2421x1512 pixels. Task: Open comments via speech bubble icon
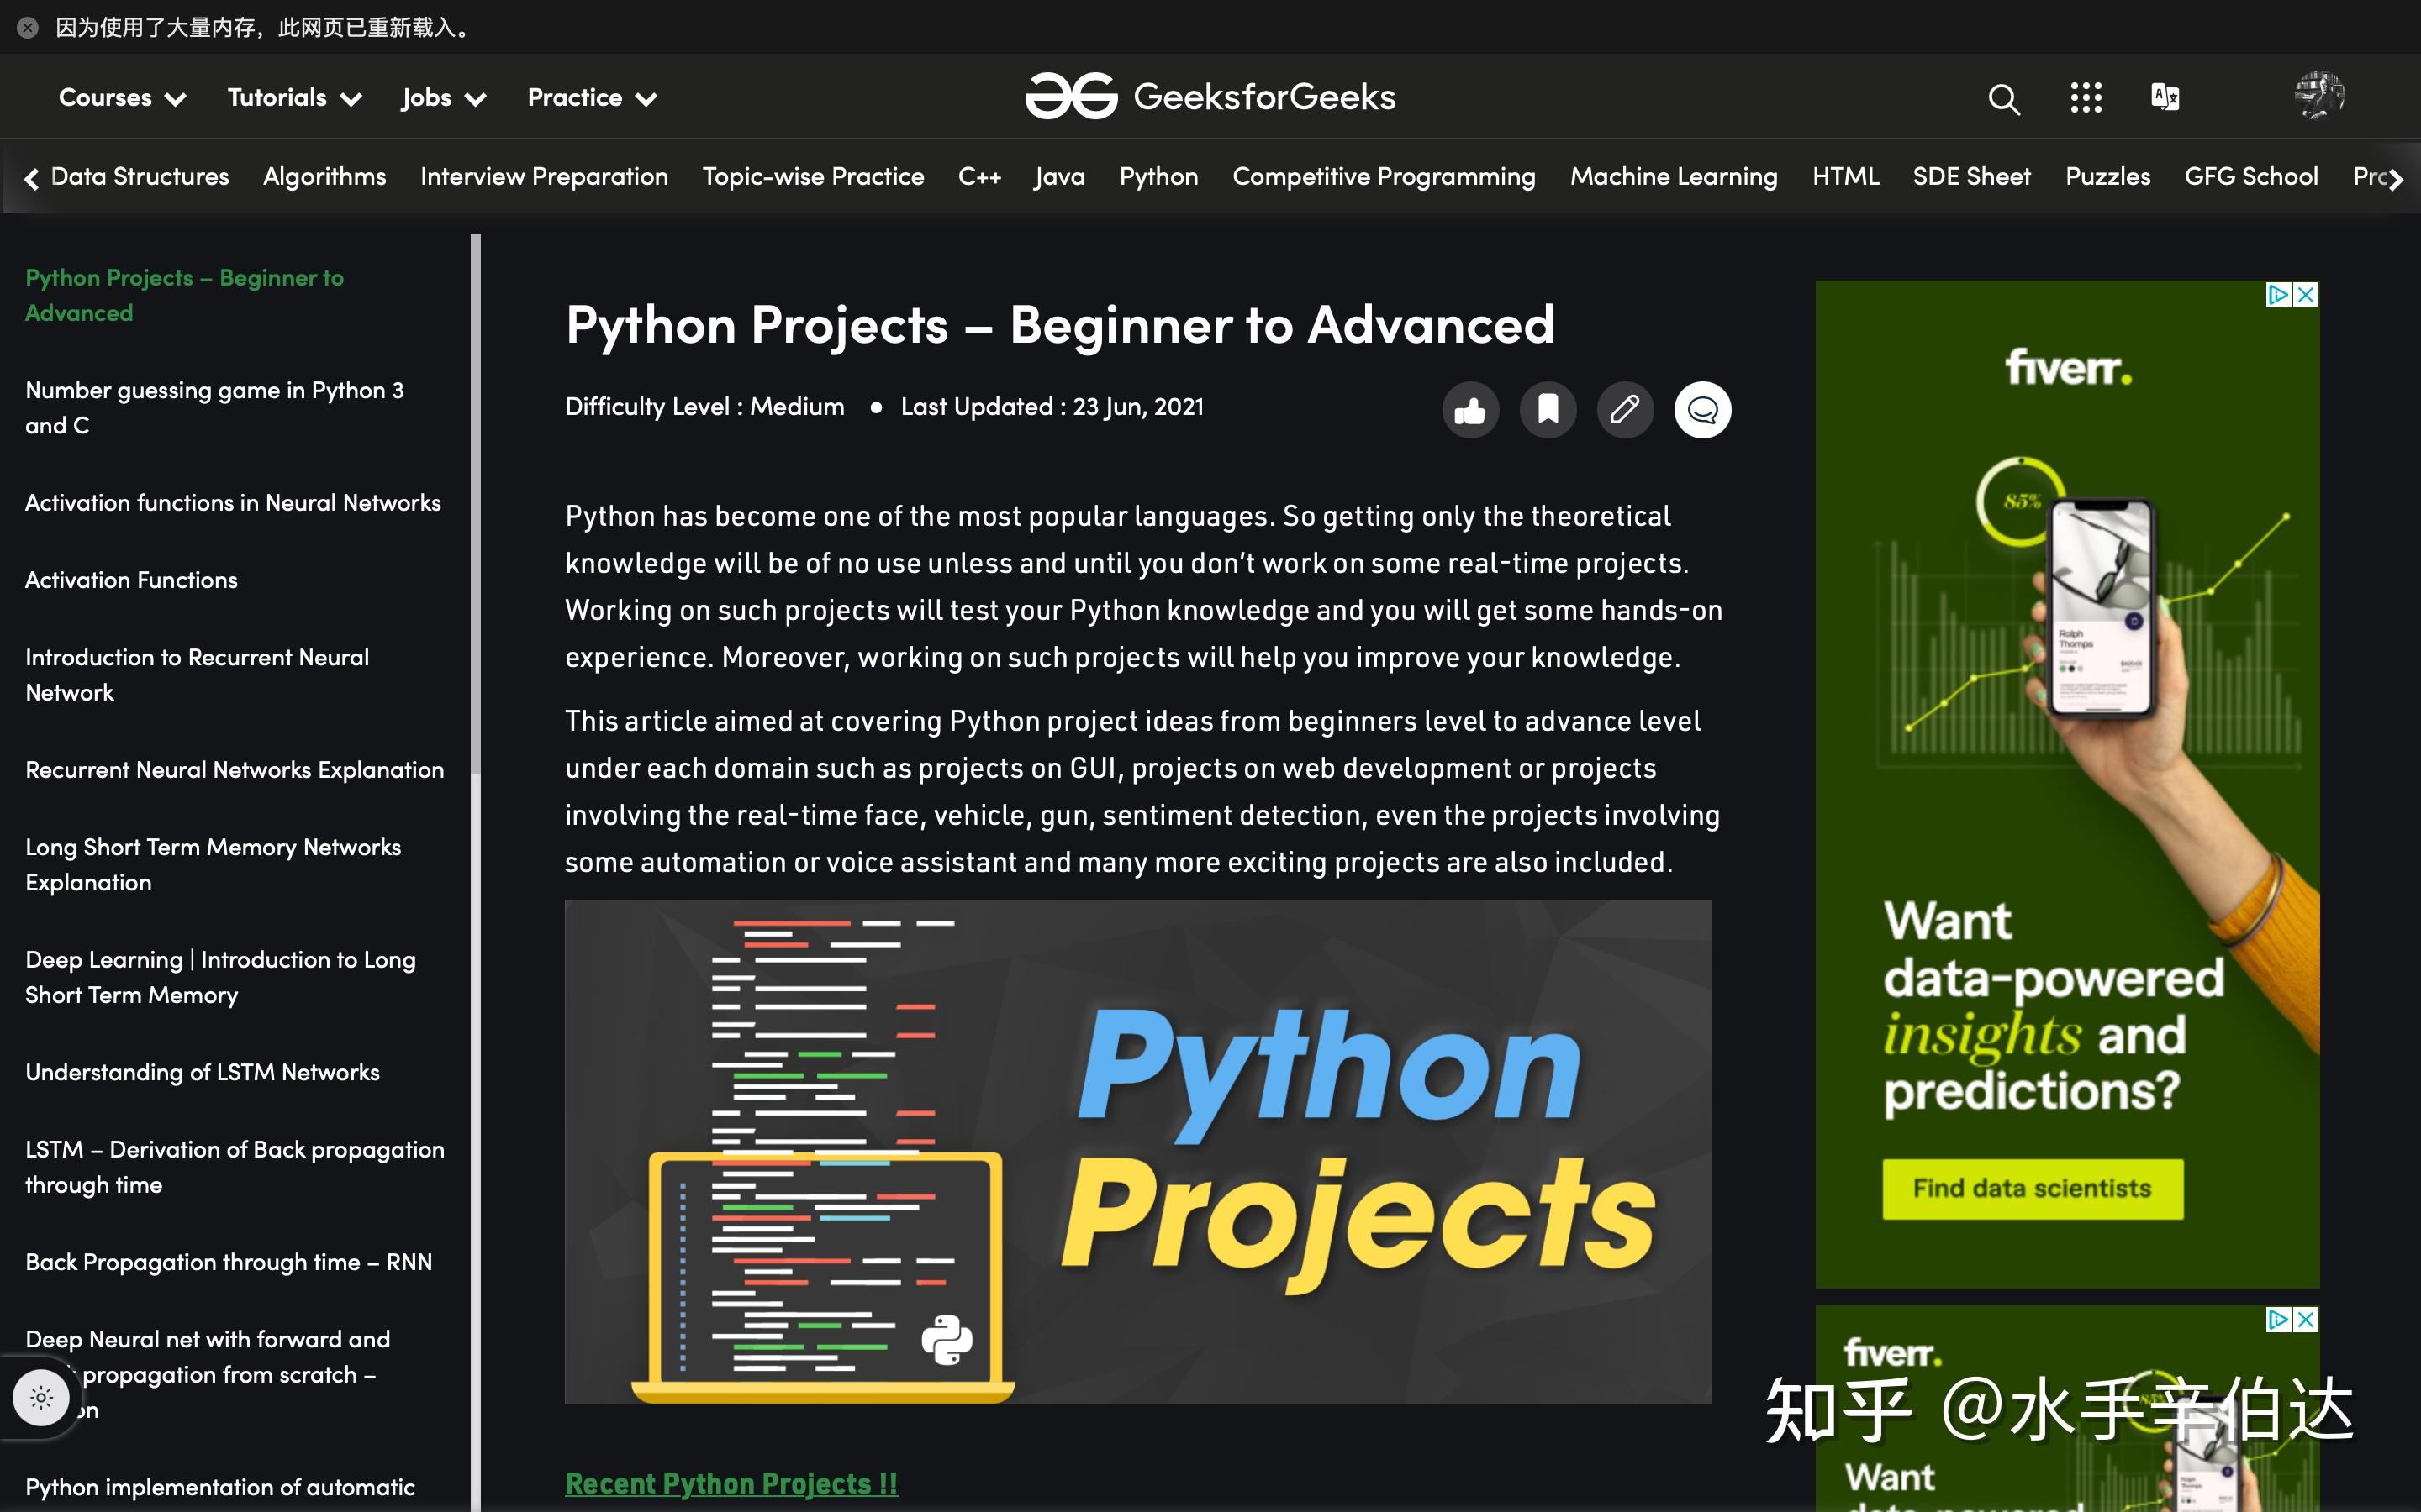point(1701,409)
